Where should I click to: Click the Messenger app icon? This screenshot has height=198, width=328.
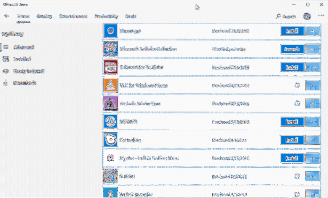coord(110,31)
